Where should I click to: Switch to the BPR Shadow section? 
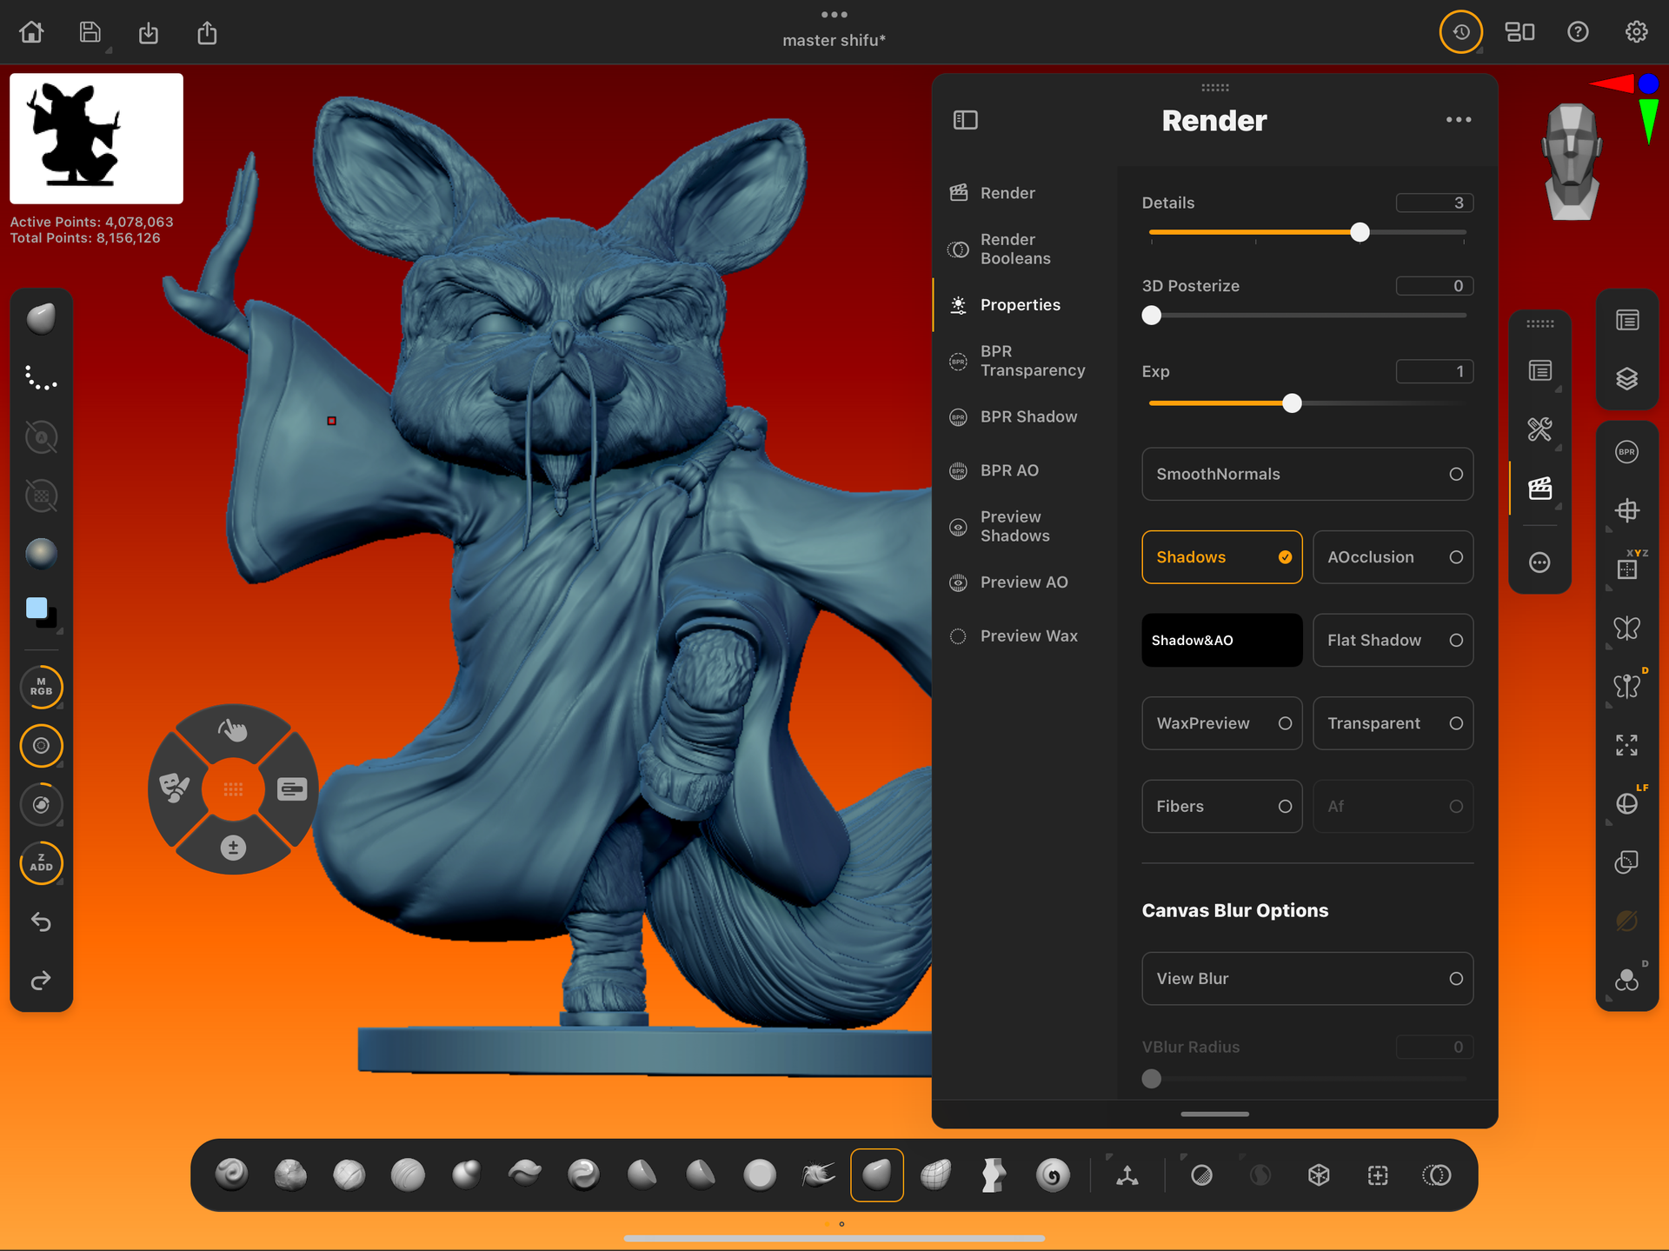[1027, 416]
